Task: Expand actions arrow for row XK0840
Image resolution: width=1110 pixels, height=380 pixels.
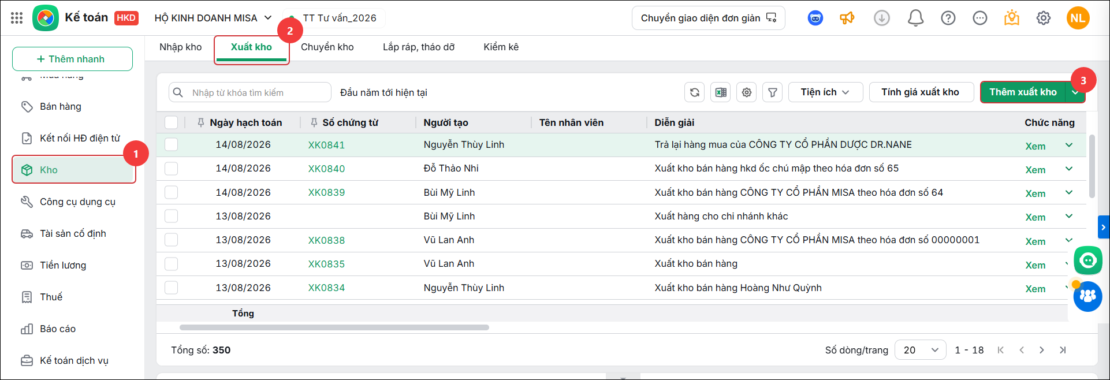Action: 1069,169
